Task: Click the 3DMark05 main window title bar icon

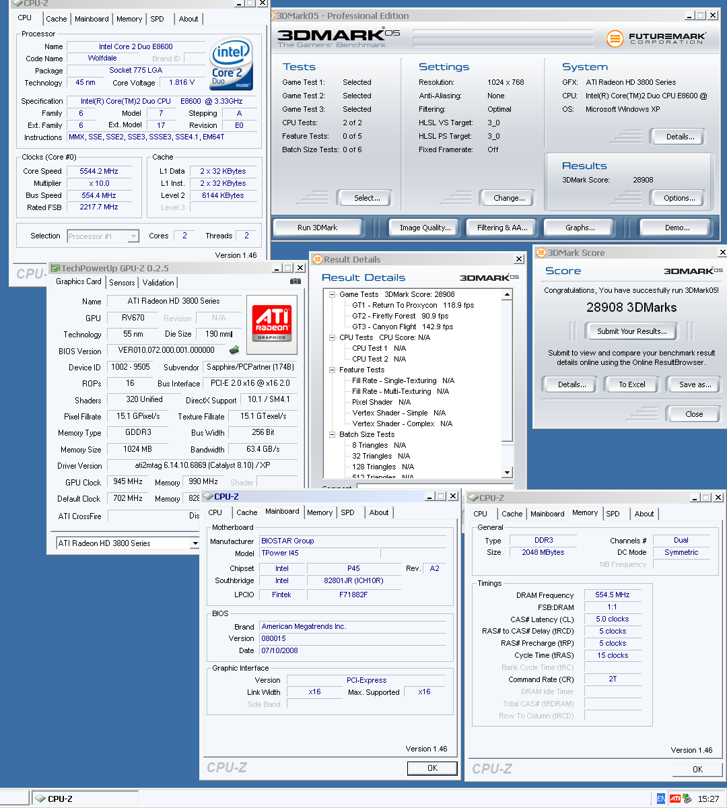Action: pos(272,15)
